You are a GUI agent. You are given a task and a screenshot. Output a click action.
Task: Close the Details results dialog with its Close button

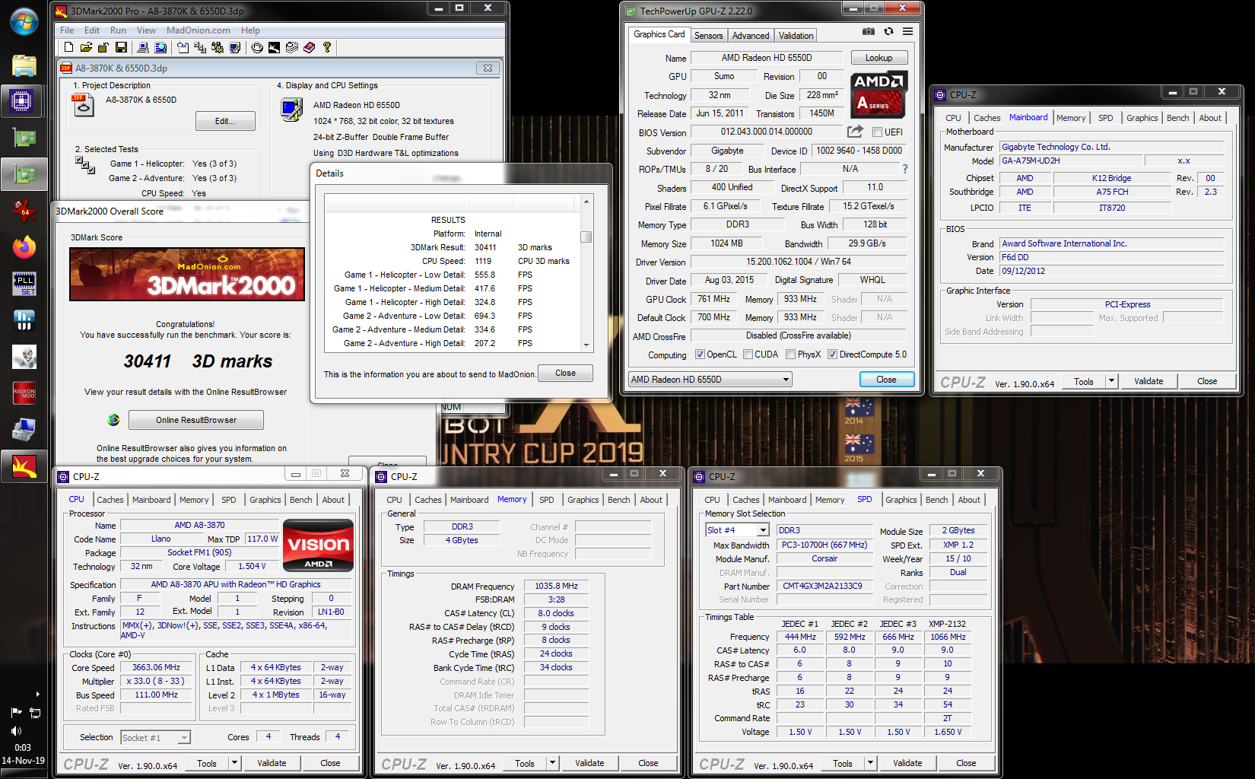[x=565, y=373]
